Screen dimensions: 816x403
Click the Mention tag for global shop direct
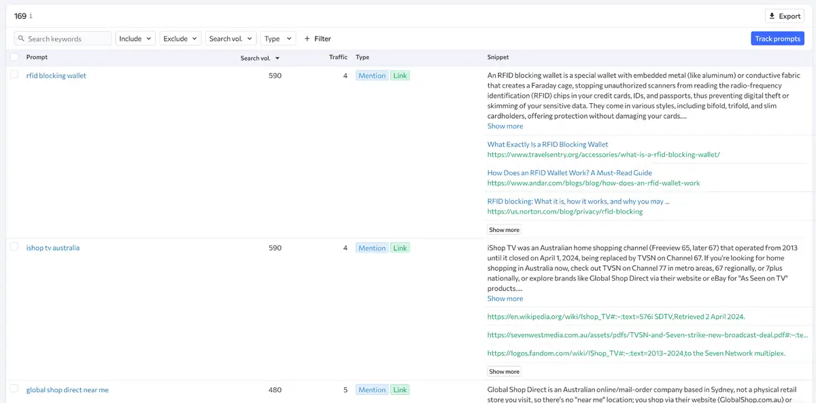click(372, 389)
